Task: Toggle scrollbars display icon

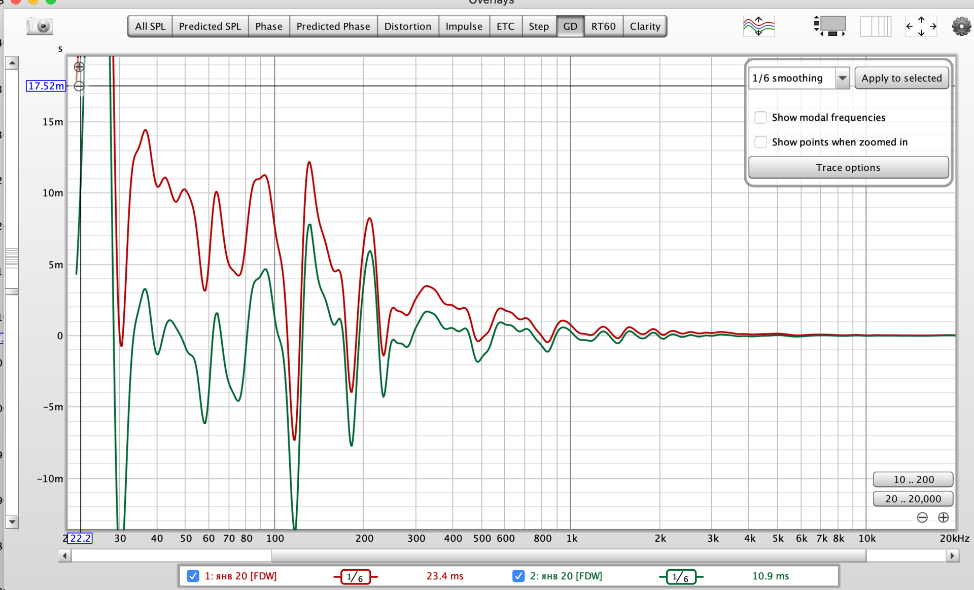Action: click(x=829, y=26)
